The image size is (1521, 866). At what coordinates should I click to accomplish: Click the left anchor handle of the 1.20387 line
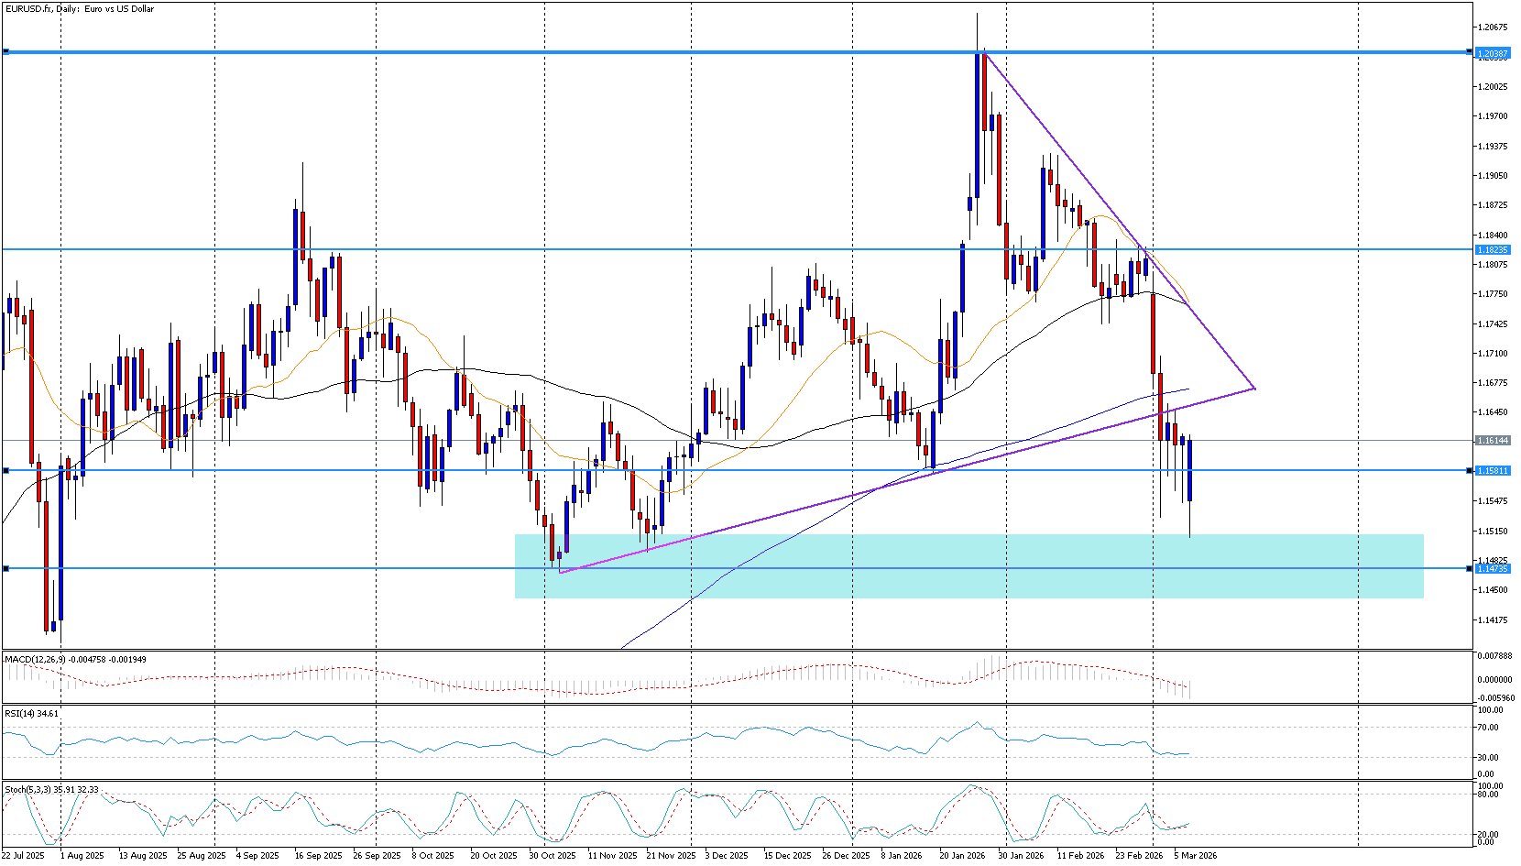click(x=6, y=51)
